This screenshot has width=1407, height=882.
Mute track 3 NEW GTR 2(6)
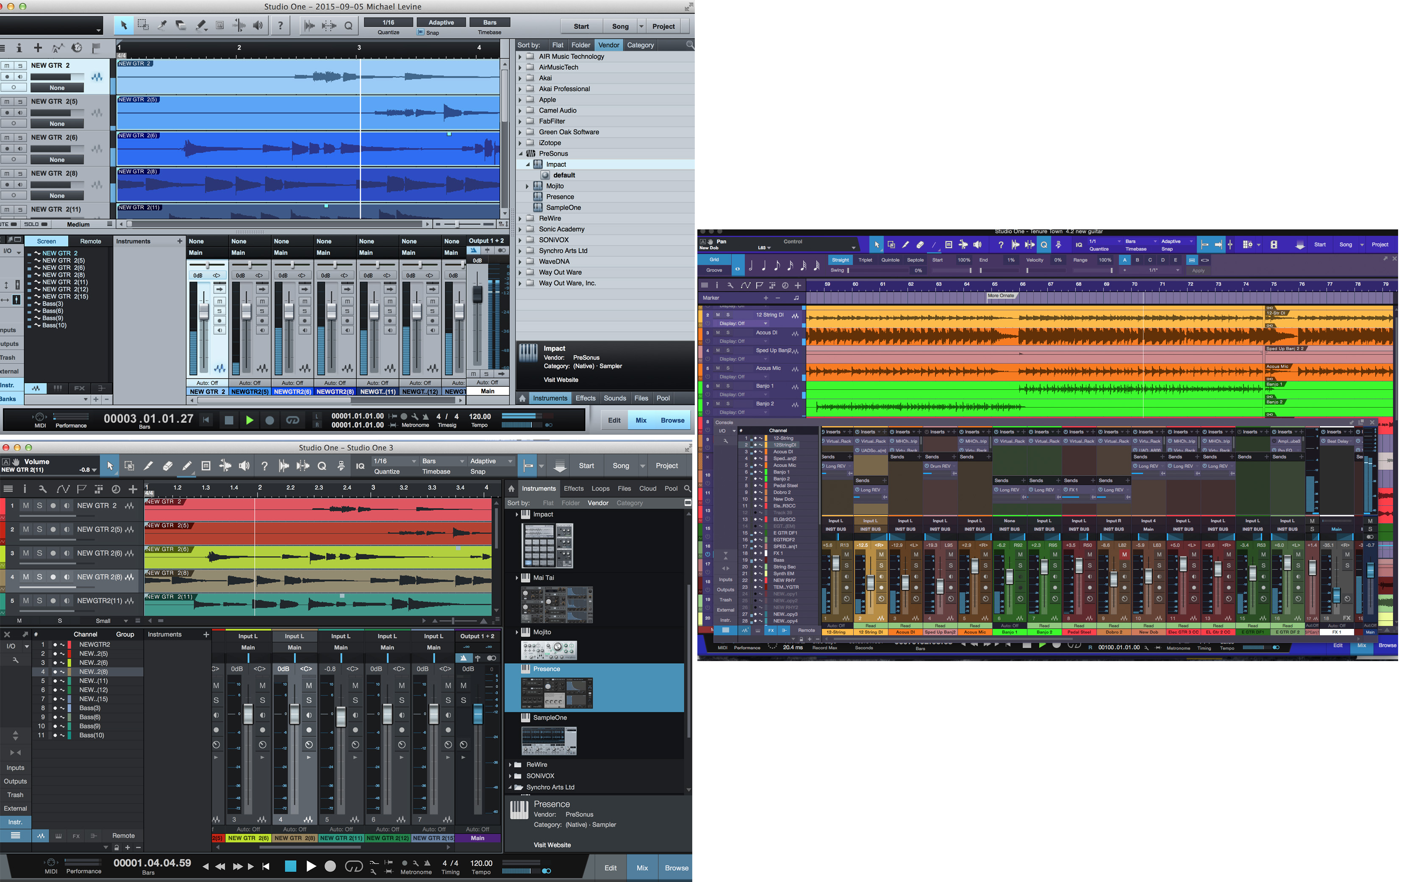click(x=26, y=553)
